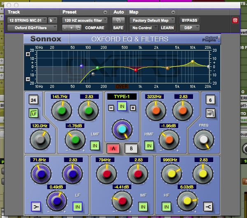The width and height of the screenshot is (247, 218).
Task: Click the next preset plus button
Action: (x=71, y=28)
